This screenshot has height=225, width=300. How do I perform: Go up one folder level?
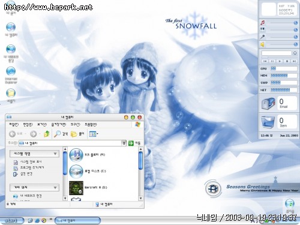coord(47,134)
